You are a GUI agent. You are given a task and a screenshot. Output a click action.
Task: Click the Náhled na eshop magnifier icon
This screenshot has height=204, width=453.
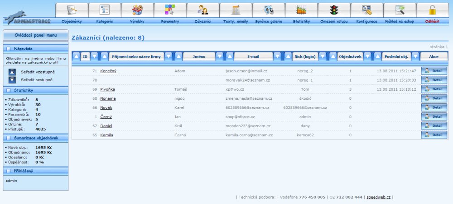tap(399, 10)
